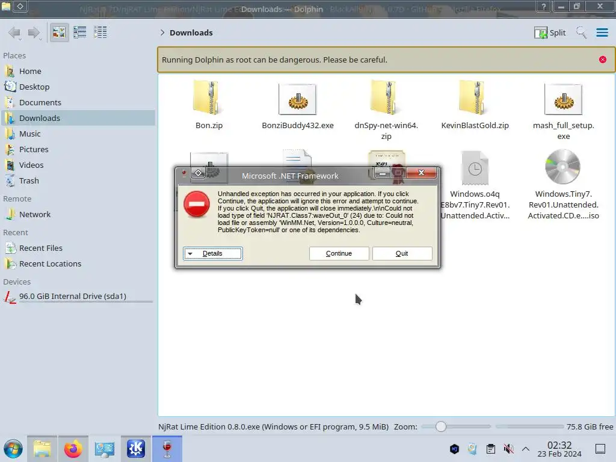This screenshot has height=462, width=616.
Task: Open Music in Places
Action: click(78, 134)
